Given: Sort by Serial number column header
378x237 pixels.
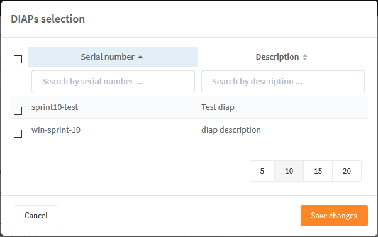Looking at the screenshot, I should [x=113, y=57].
